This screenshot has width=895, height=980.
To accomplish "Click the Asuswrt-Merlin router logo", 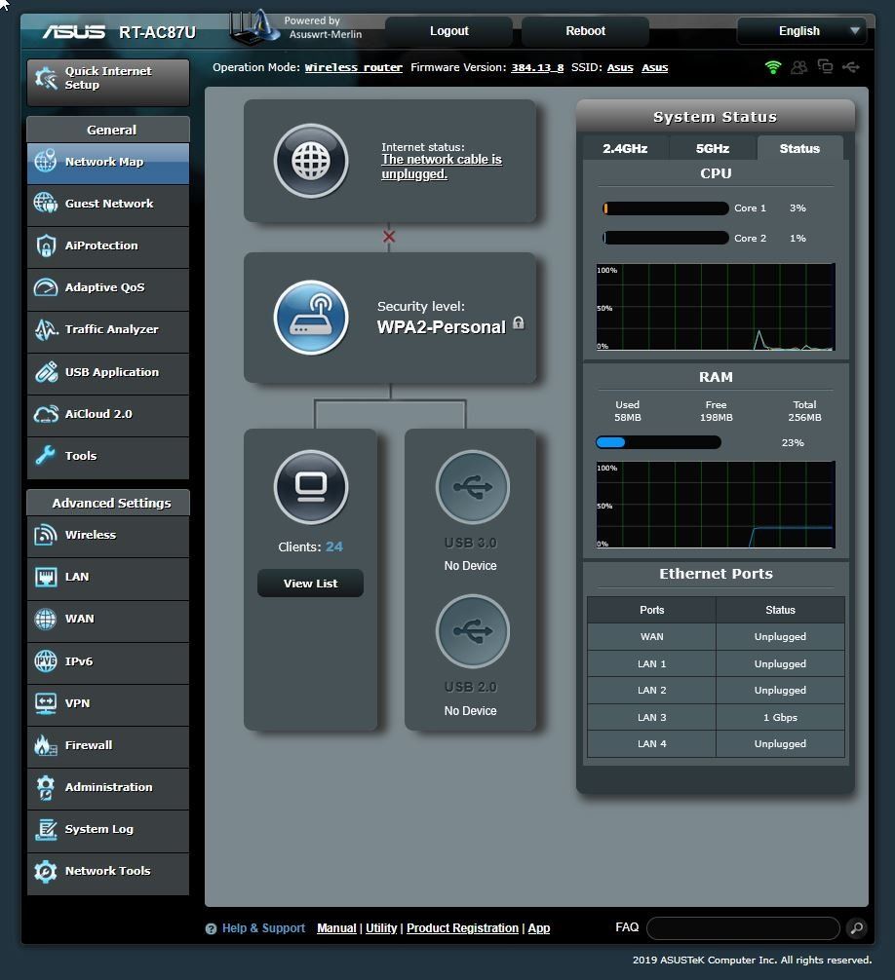I will coord(253,27).
